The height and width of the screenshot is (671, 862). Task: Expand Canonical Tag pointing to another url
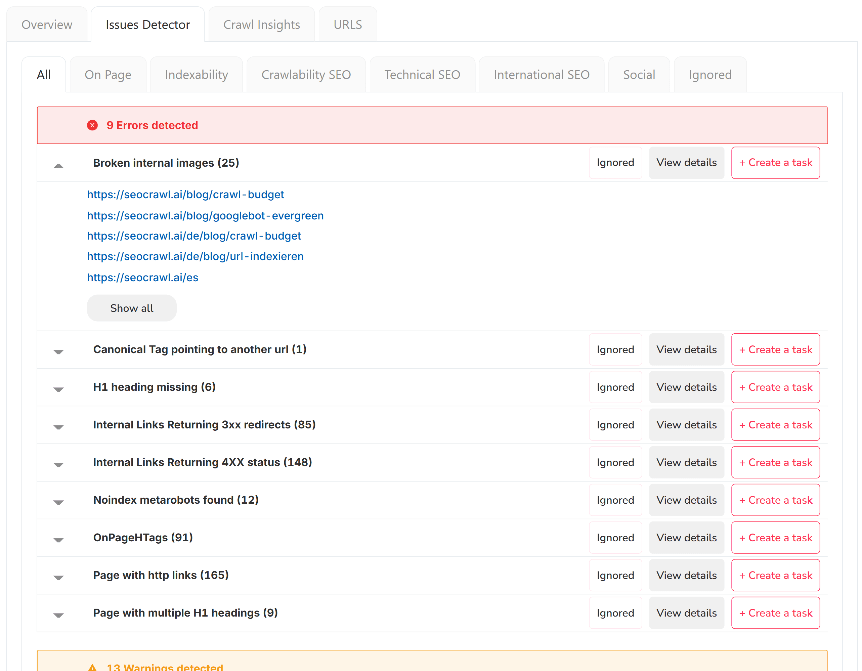click(x=58, y=352)
